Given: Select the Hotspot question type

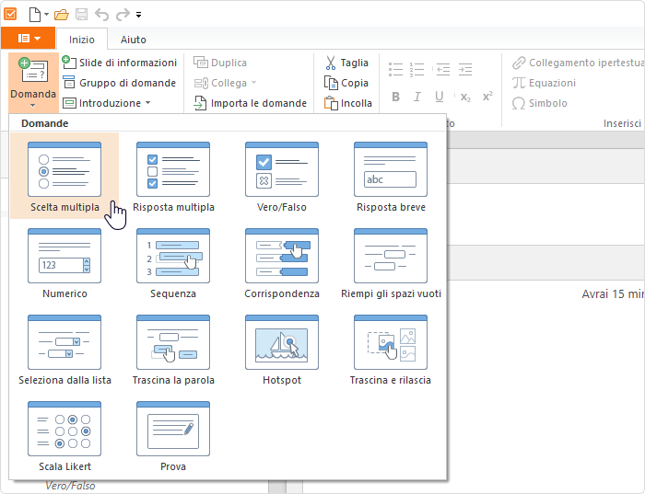Looking at the screenshot, I should click(x=282, y=349).
